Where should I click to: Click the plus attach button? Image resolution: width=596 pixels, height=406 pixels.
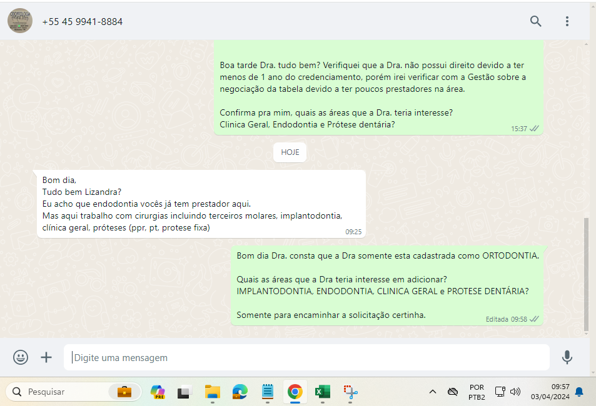pos(46,357)
